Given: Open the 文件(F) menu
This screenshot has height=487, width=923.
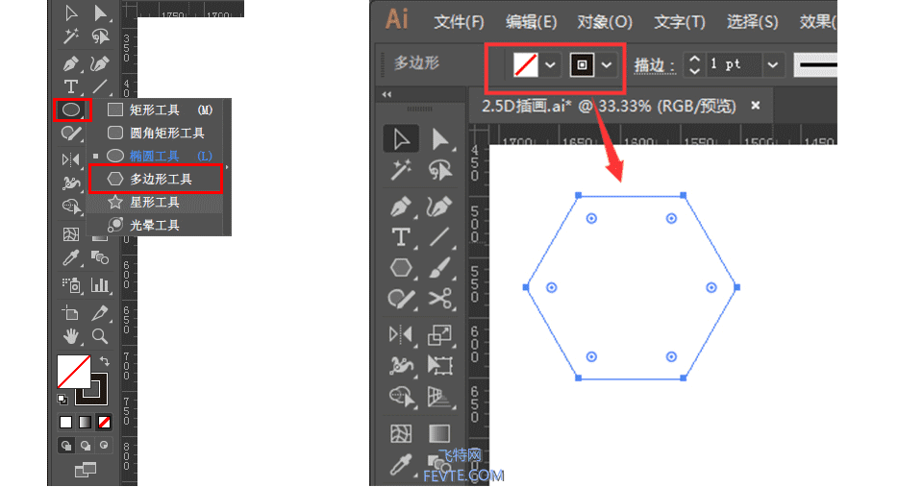Looking at the screenshot, I should click(459, 22).
